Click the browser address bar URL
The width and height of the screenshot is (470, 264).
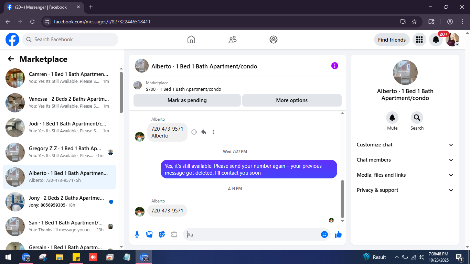point(102,22)
